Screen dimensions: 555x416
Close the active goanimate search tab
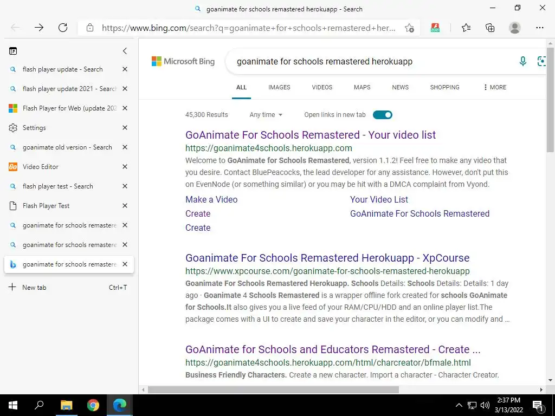click(x=125, y=264)
